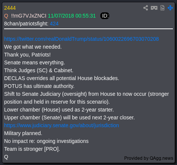Click the blue four-way arrows move icon
The width and height of the screenshot is (177, 165).
pos(170,8)
